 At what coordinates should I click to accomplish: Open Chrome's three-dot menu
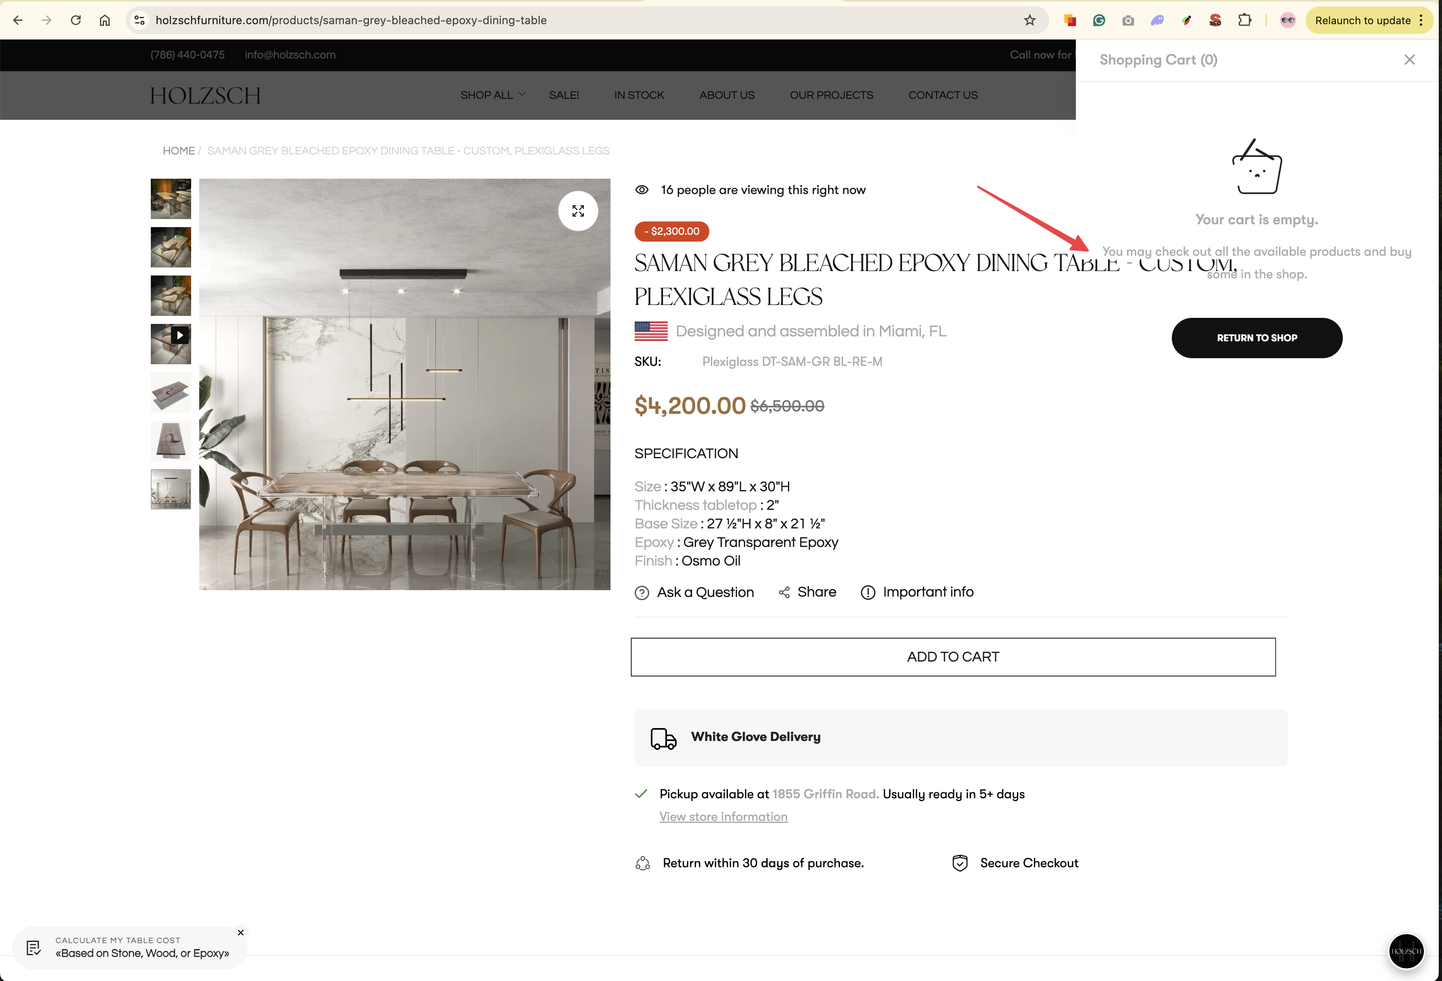pos(1420,21)
